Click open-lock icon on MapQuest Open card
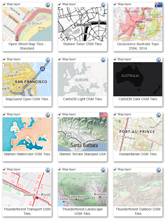 [x=4, y=59]
